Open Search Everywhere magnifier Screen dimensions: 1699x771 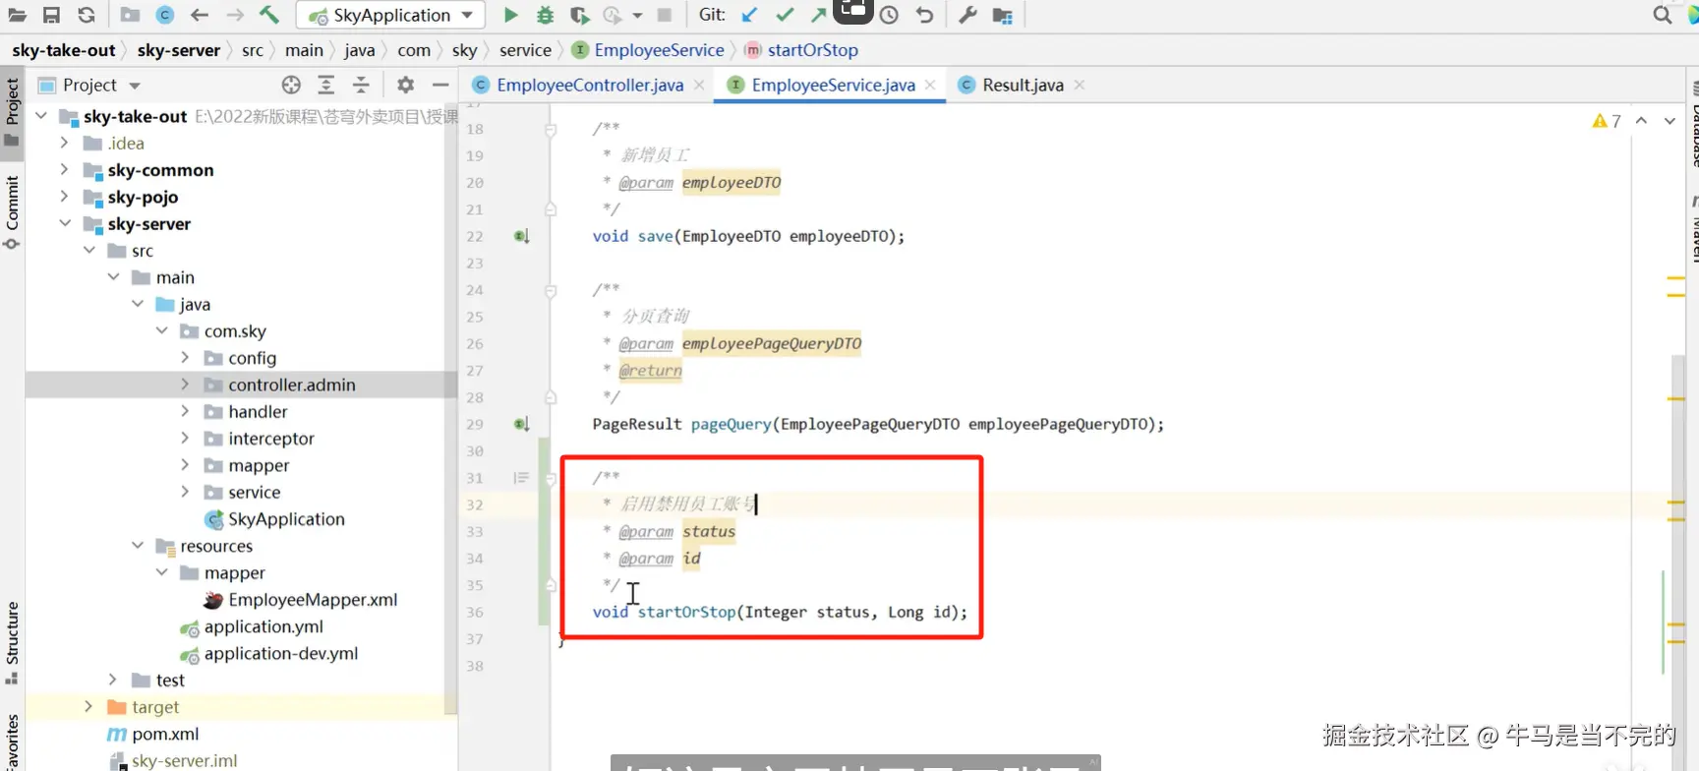[x=1662, y=15]
